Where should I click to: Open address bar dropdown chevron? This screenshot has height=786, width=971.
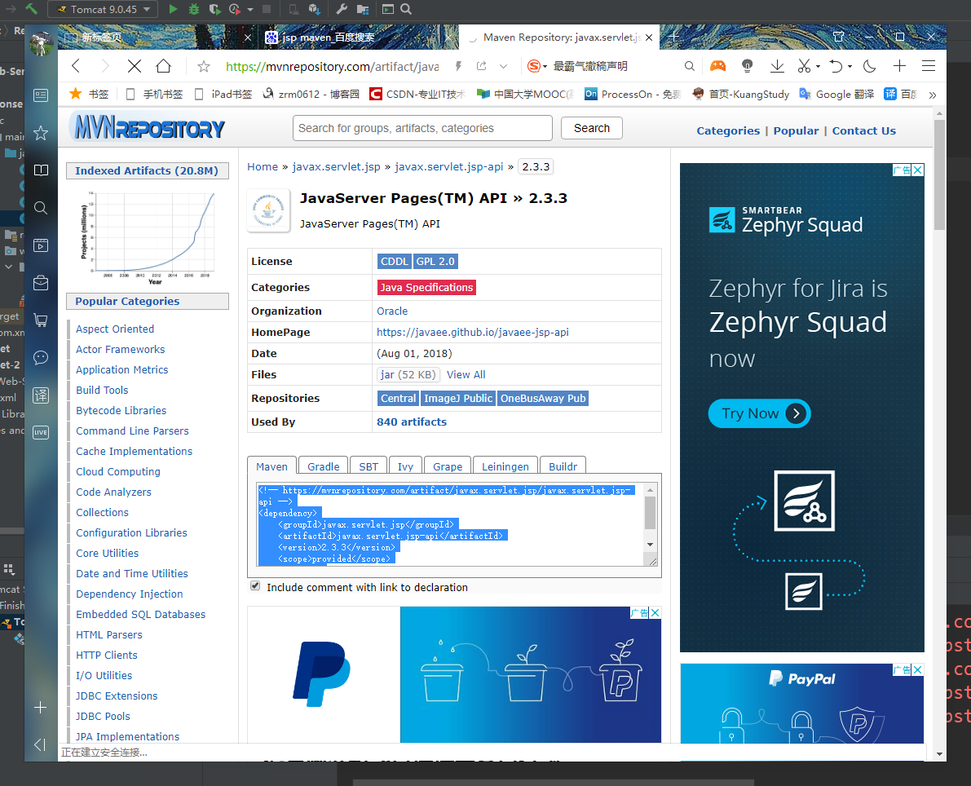(x=504, y=66)
